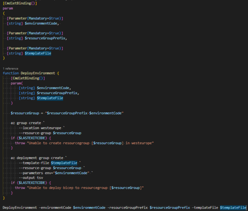Click 'az group create' command line

(x=26, y=123)
